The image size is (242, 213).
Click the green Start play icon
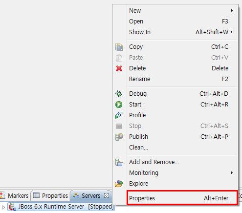click(119, 105)
